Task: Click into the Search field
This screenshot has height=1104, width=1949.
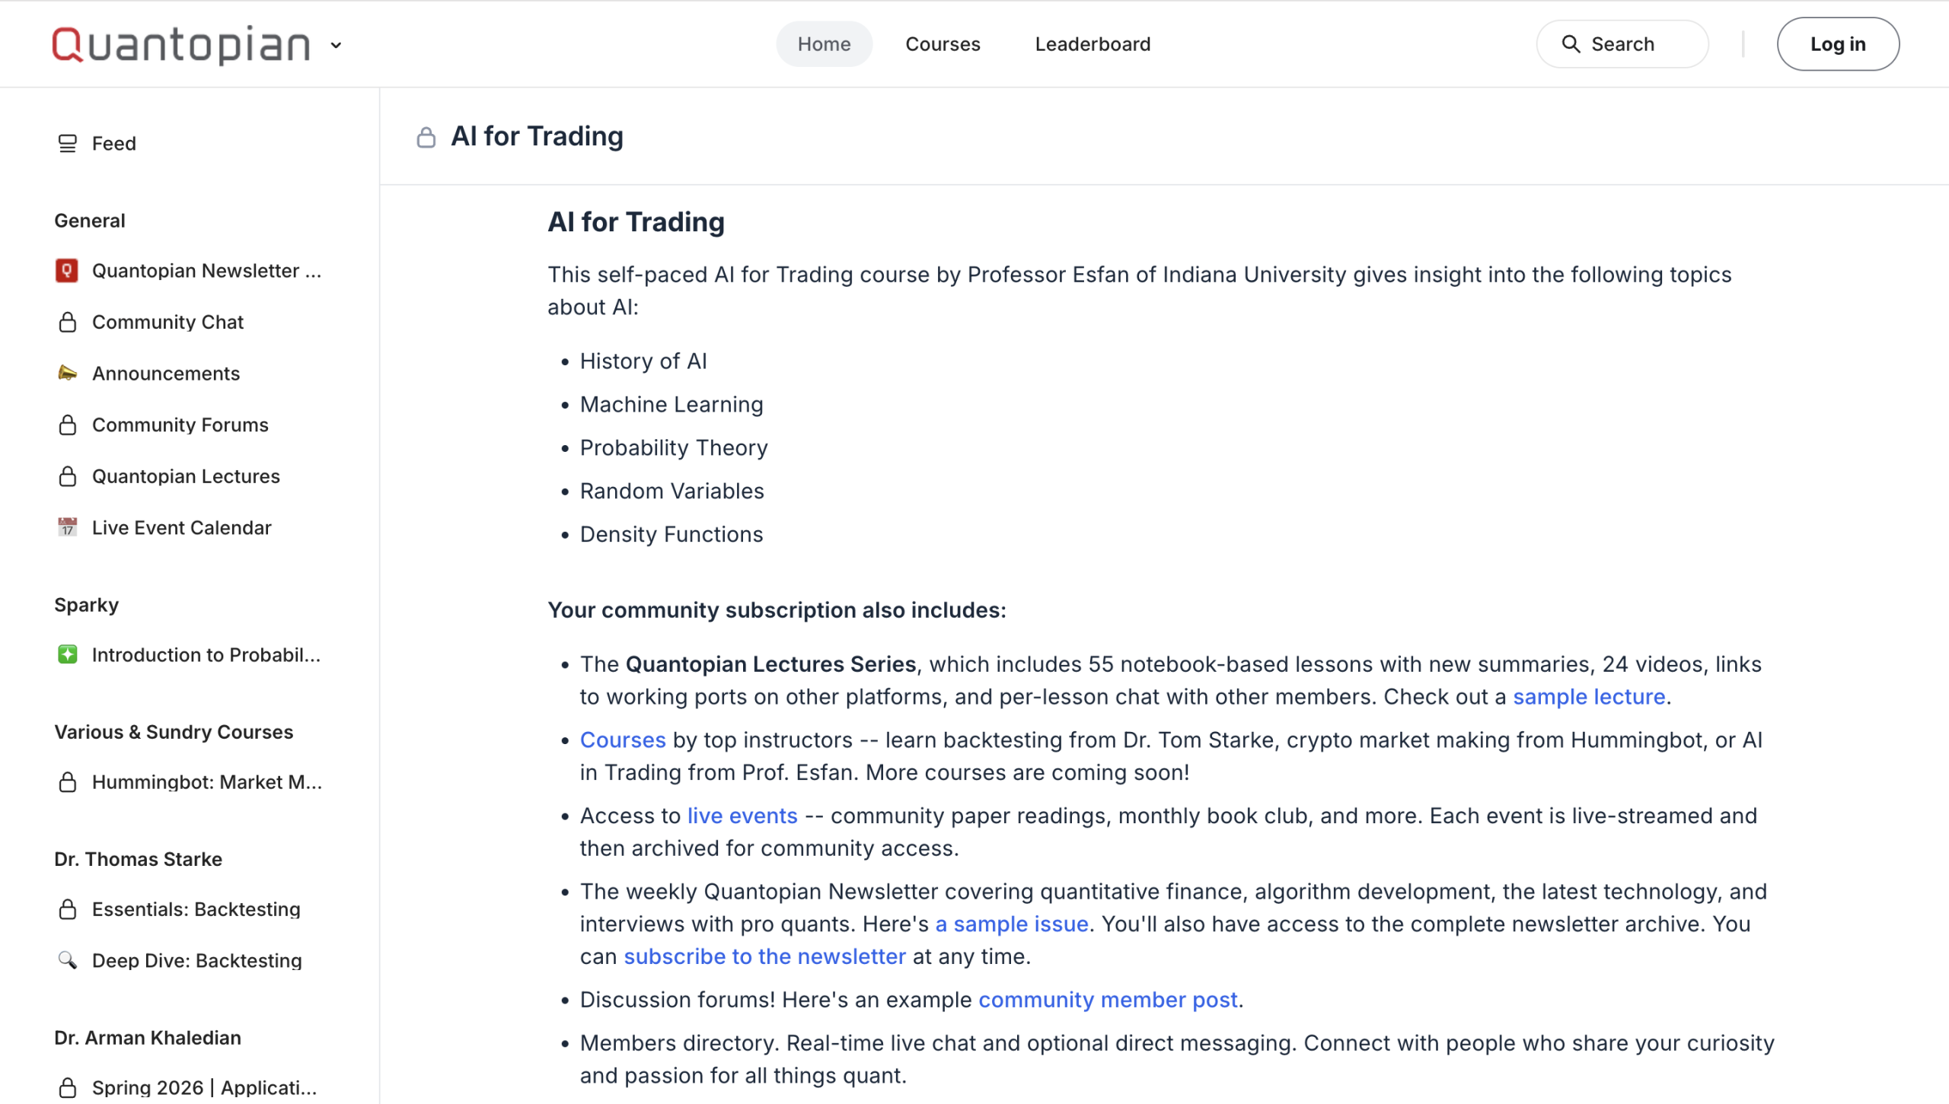Action: tap(1622, 44)
